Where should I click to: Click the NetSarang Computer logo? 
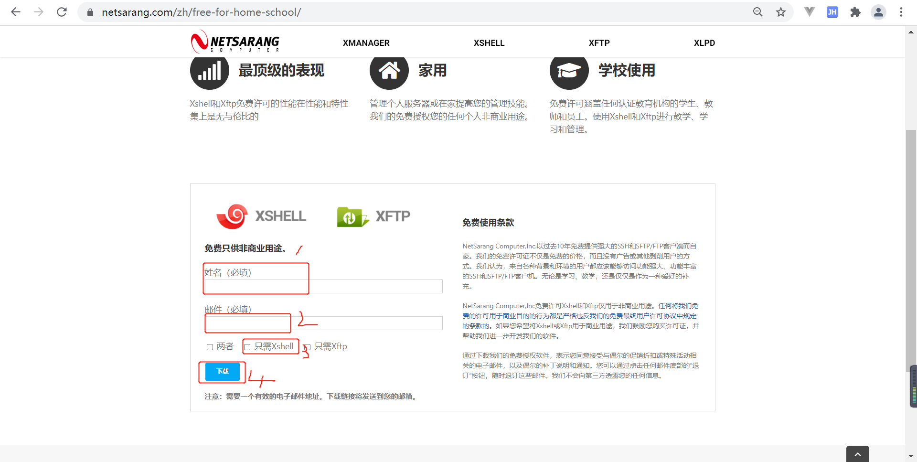point(235,42)
